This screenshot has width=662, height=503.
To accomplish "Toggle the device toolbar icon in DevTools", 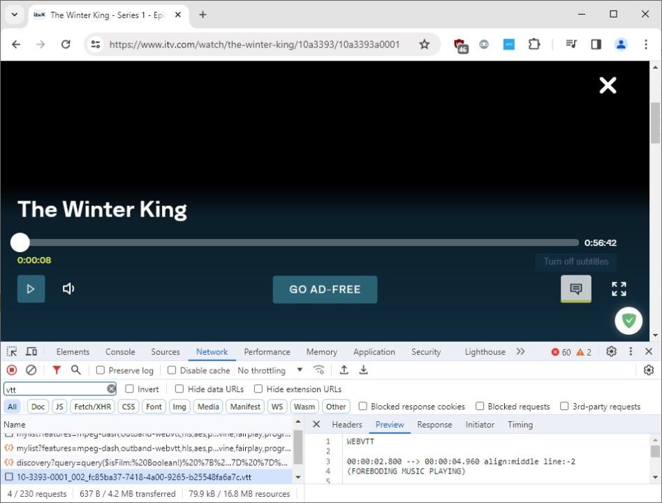I will [x=31, y=352].
